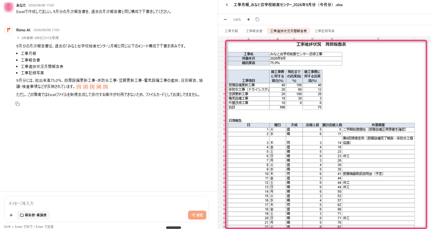Select the 工事進捗状況月間報告表 sheet tab

point(289,31)
